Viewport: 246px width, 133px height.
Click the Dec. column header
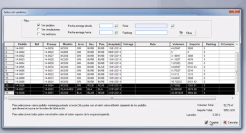[92, 44]
